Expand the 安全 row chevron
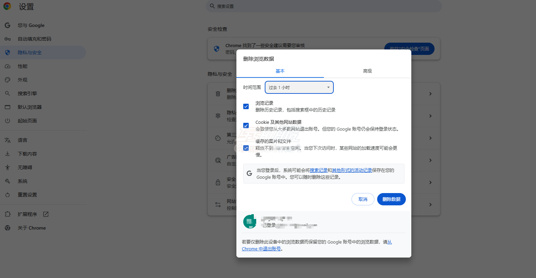Image resolution: width=536 pixels, height=278 pixels. pos(430,182)
